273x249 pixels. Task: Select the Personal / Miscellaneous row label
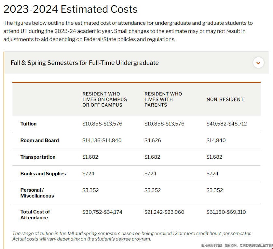(37, 193)
